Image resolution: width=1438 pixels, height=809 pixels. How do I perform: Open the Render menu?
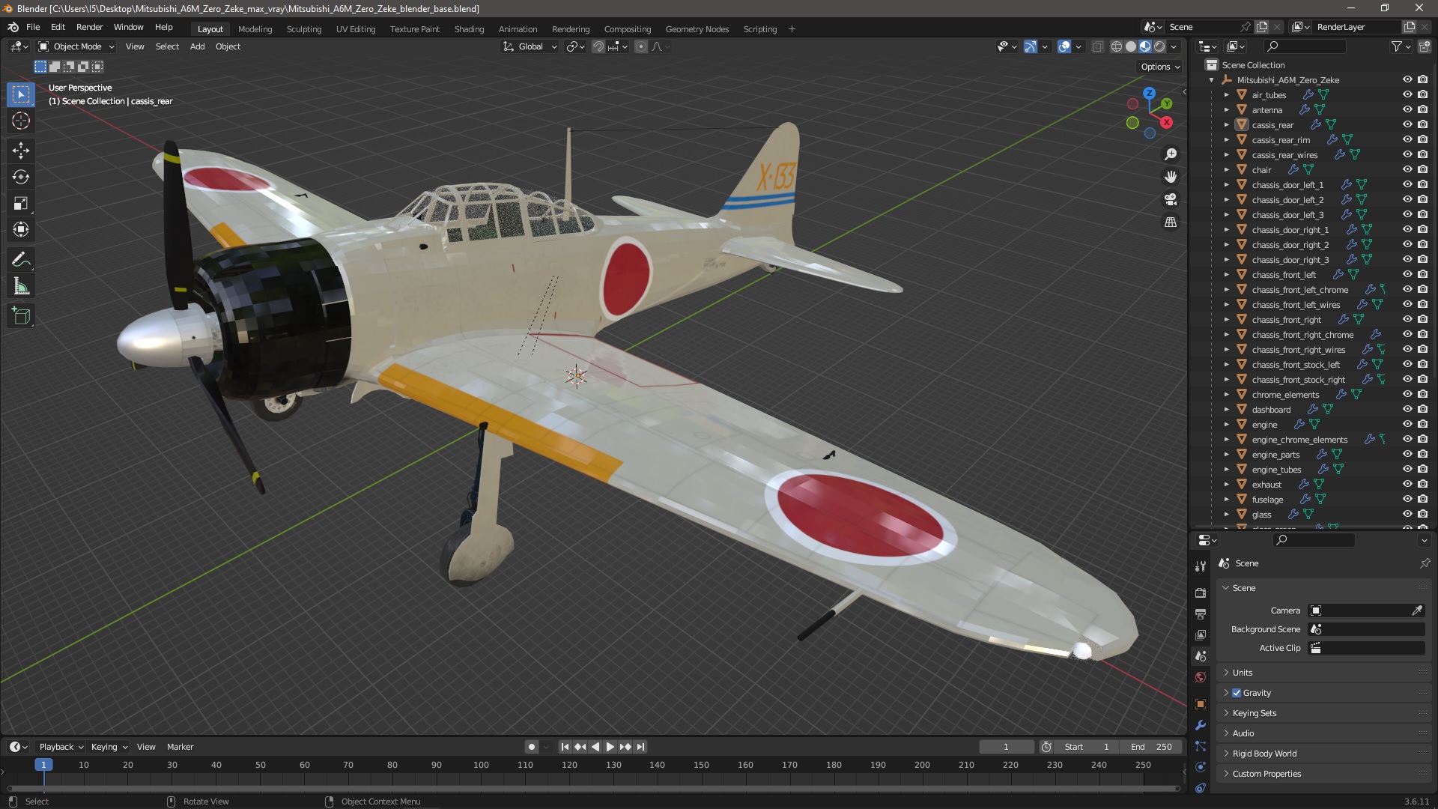(x=89, y=27)
